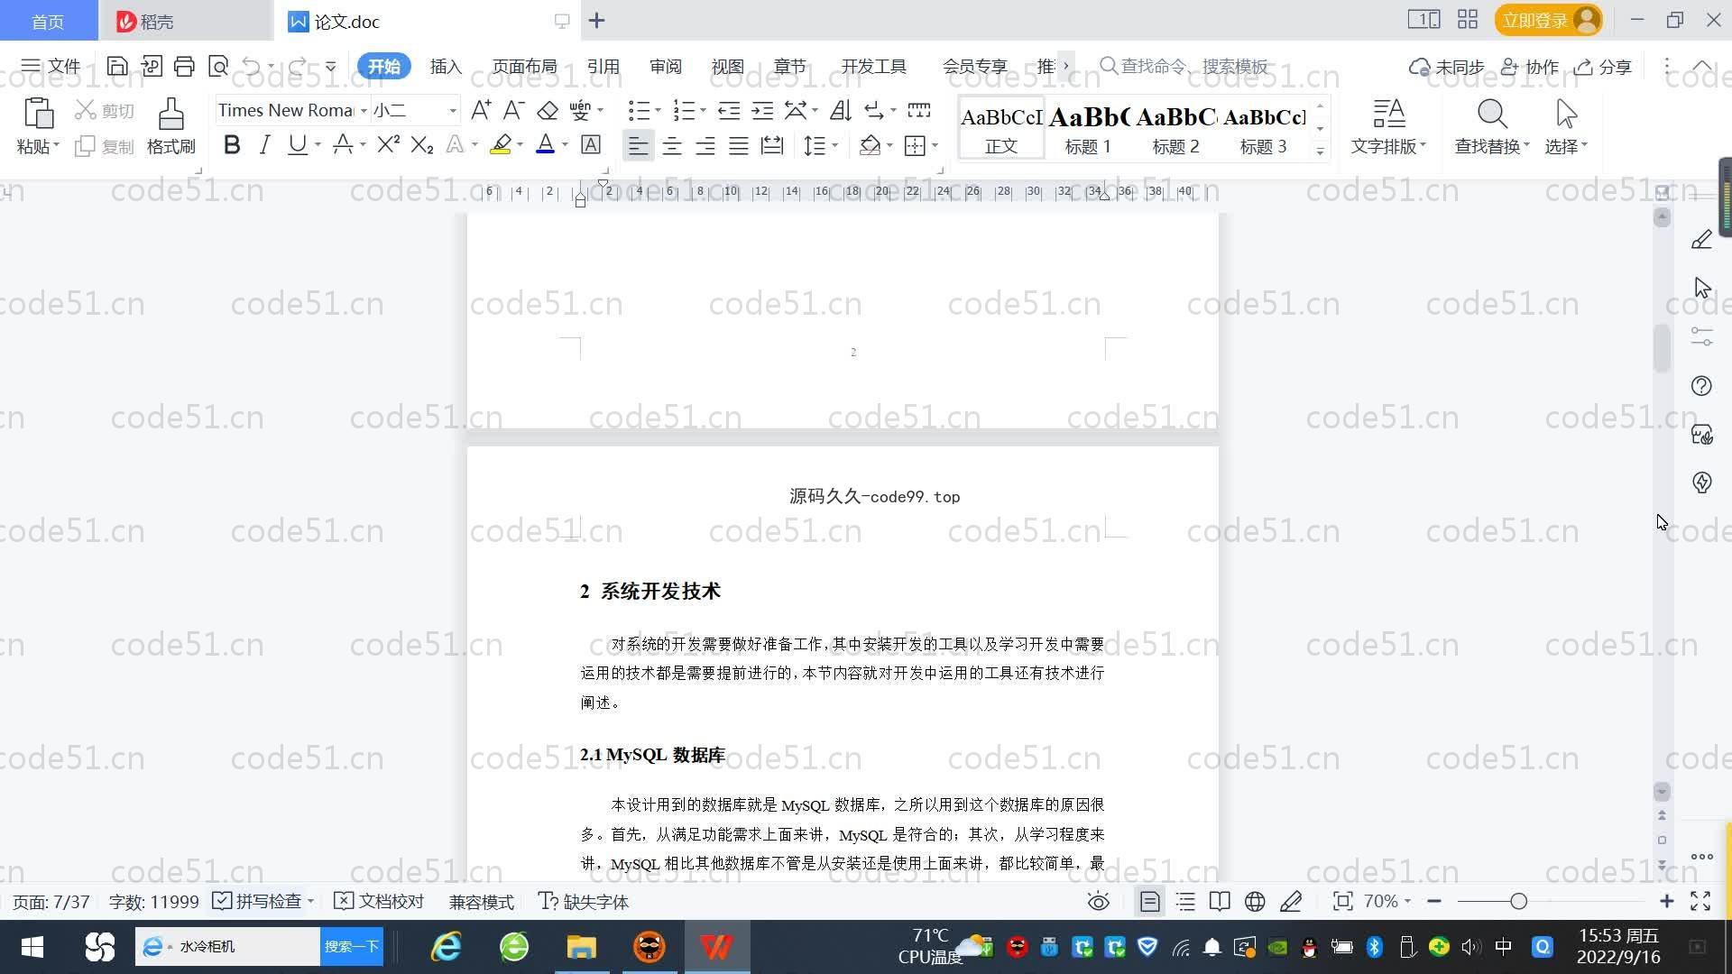The width and height of the screenshot is (1732, 974).
Task: Toggle center text alignment
Action: click(672, 145)
